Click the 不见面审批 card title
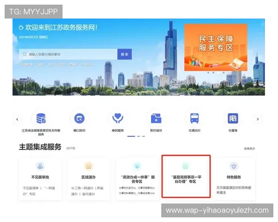This screenshot has height=222, width=278. click(x=40, y=177)
